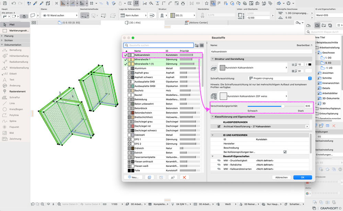Uncheck 'Bei Kollisionsprüfungen' checkbox
The width and height of the screenshot is (343, 211).
tap(285, 152)
